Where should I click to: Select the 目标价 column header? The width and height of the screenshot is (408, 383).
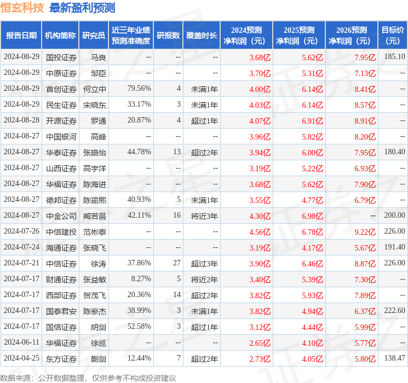pos(393,36)
